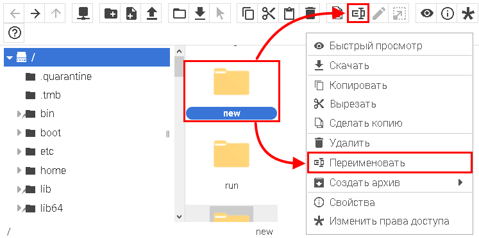Image resolution: width=479 pixels, height=238 pixels.
Task: Go up to parent folder icon
Action: tap(55, 13)
